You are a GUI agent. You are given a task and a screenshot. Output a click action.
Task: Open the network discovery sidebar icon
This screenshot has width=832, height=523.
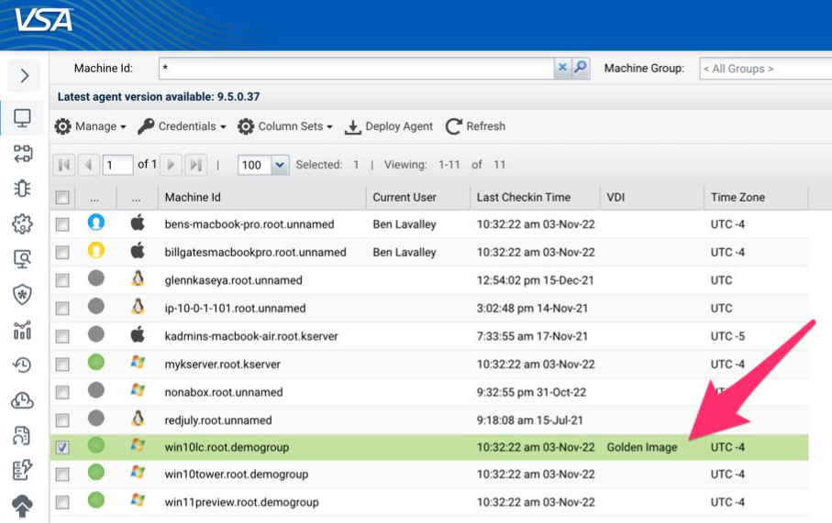tap(22, 153)
